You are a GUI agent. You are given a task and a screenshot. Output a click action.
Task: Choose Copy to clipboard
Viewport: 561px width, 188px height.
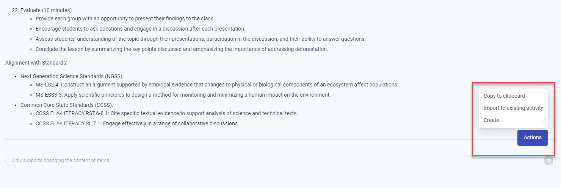coord(504,96)
